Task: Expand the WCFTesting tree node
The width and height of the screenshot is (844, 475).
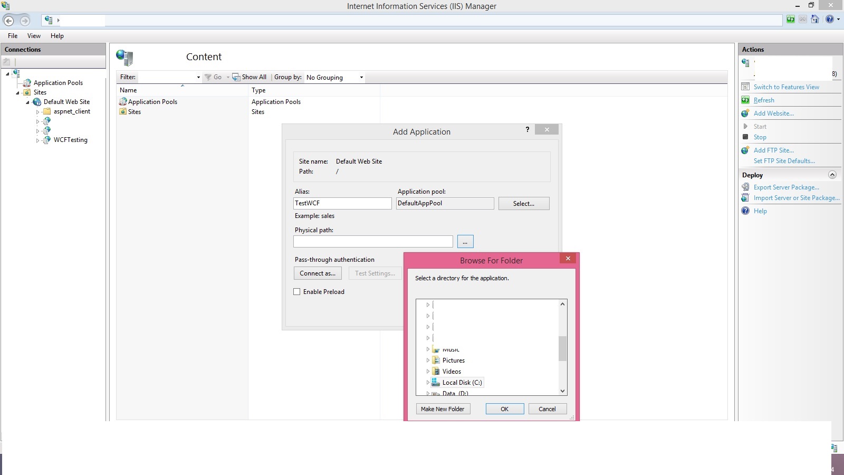Action: (37, 140)
